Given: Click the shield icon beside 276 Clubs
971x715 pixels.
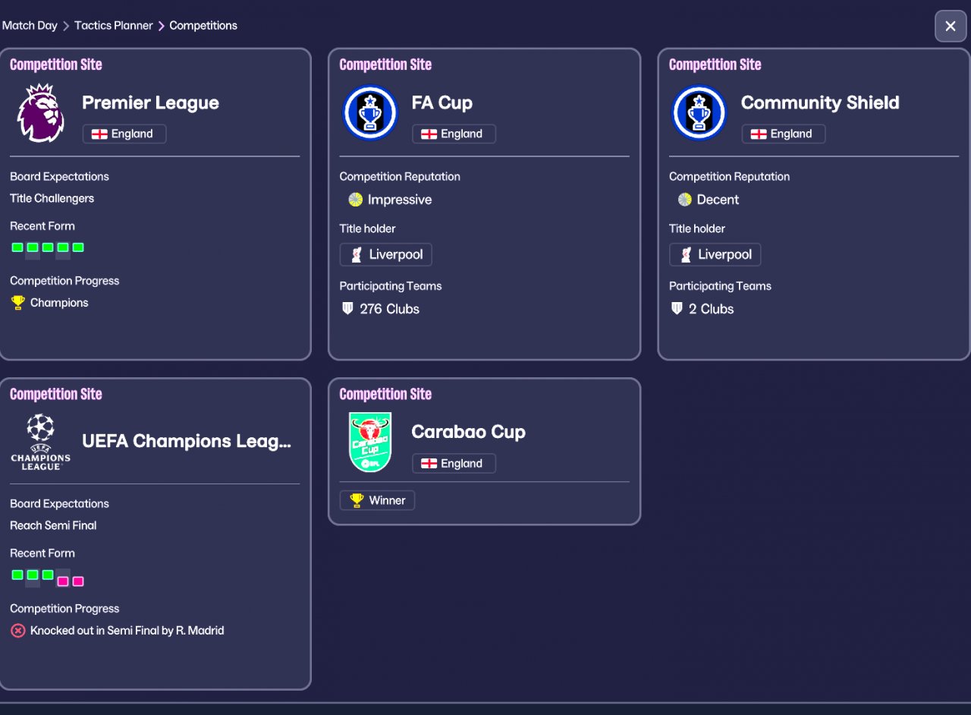Looking at the screenshot, I should pos(347,309).
